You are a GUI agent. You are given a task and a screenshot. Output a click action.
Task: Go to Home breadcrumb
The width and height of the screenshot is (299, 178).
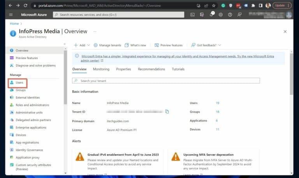click(14, 24)
